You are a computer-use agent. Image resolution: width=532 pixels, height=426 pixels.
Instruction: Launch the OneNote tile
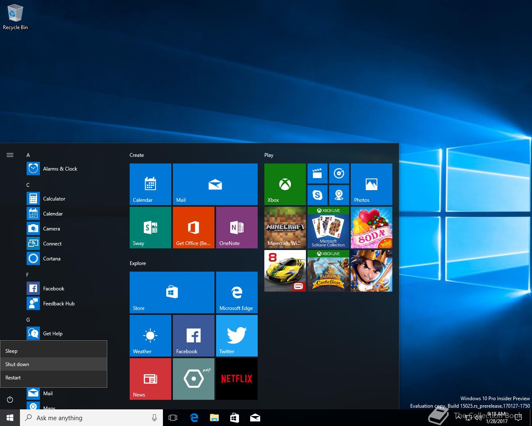(237, 228)
